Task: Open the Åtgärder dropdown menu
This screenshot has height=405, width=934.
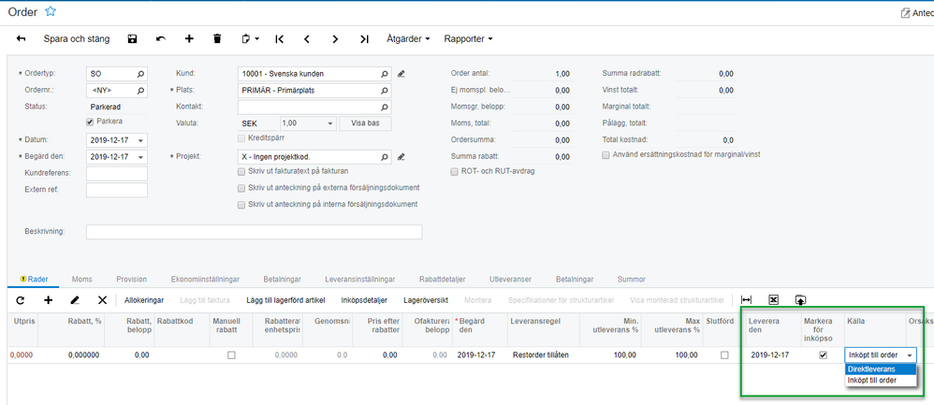Action: click(x=408, y=39)
